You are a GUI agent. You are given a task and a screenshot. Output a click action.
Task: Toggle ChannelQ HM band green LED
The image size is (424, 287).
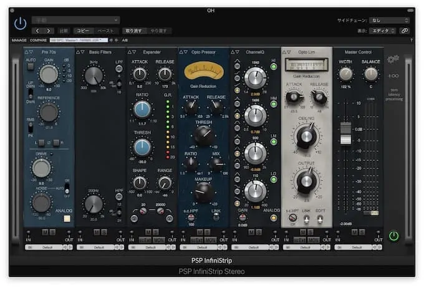coord(273,104)
